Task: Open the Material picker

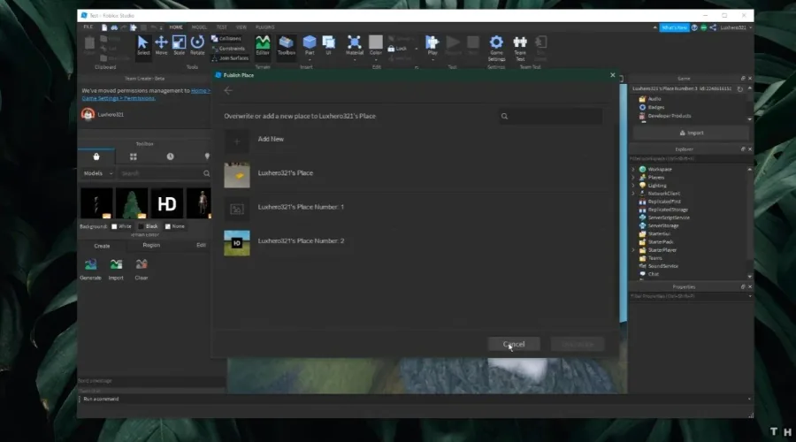Action: tap(355, 45)
